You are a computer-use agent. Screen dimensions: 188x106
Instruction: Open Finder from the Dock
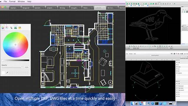click(x=132, y=103)
